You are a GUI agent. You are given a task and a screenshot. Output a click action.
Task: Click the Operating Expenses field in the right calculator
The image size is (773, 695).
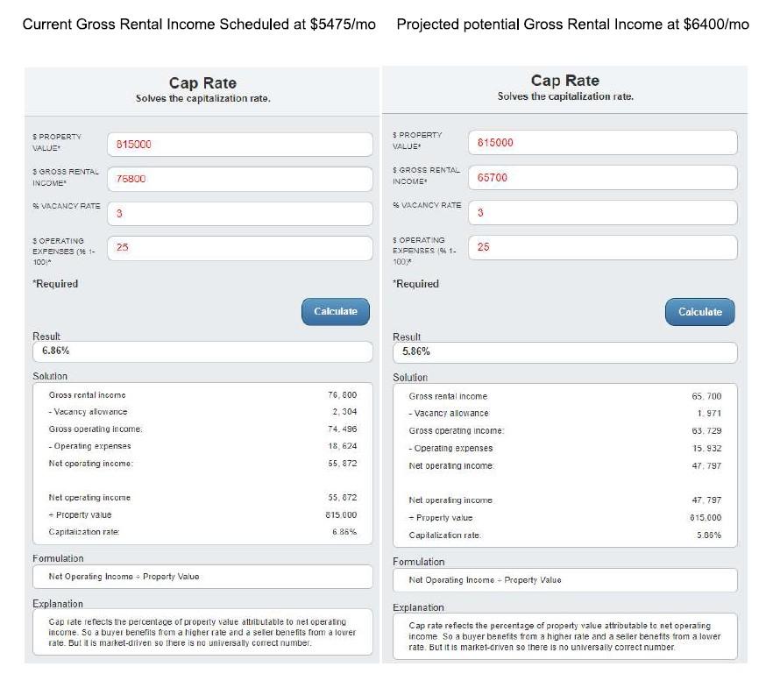603,247
